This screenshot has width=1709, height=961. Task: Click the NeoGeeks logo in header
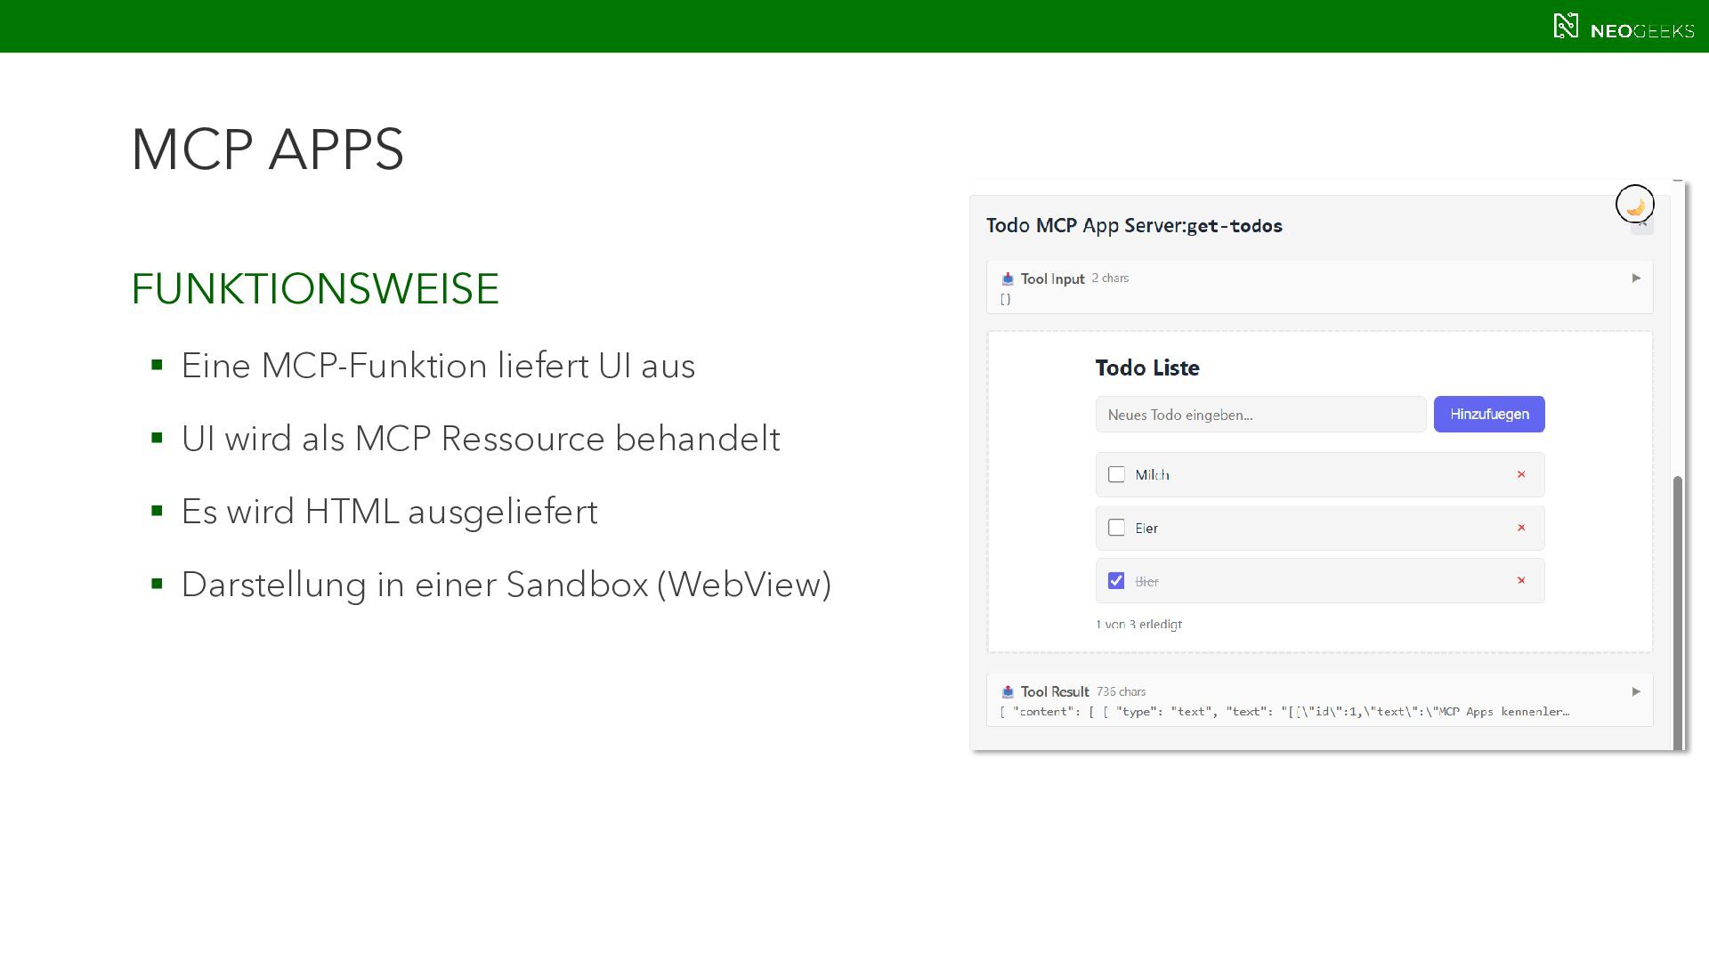(1624, 27)
